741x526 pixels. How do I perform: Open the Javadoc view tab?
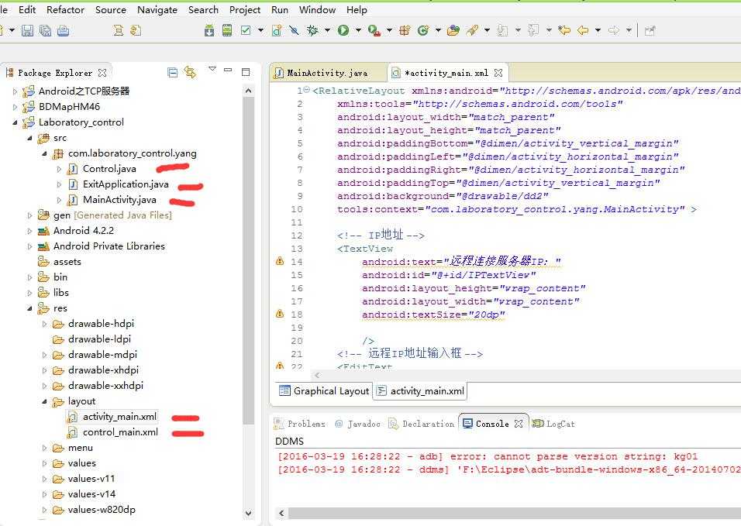pyautogui.click(x=358, y=424)
